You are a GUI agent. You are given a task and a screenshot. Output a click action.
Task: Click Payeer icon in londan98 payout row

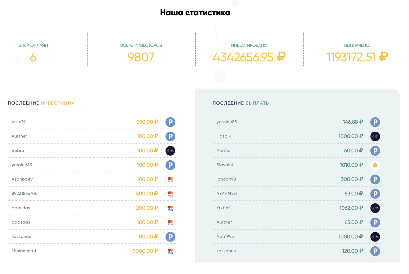click(x=375, y=179)
